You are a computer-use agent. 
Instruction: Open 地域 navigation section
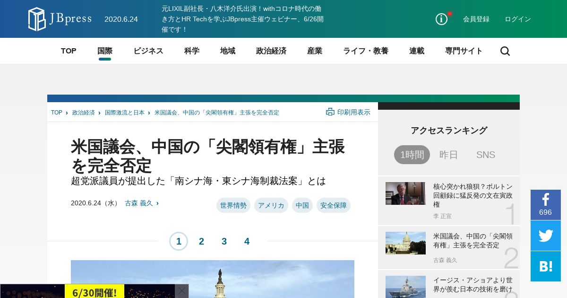coord(228,51)
